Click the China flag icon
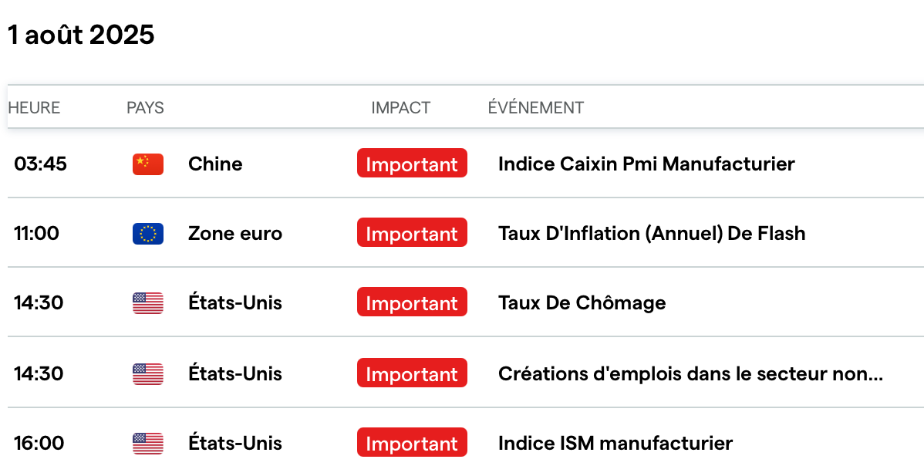 click(x=148, y=164)
